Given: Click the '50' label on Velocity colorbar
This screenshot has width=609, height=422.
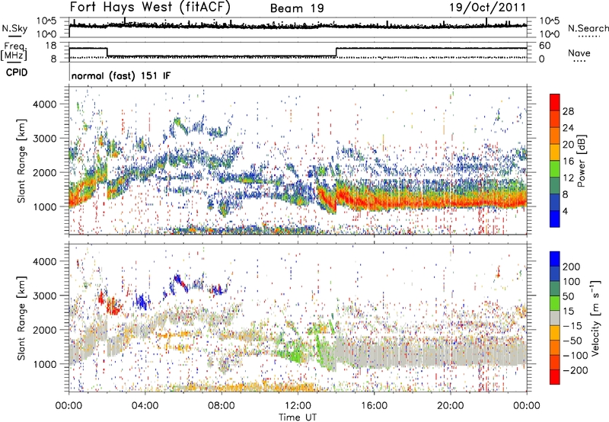Looking at the screenshot, I should 568,296.
